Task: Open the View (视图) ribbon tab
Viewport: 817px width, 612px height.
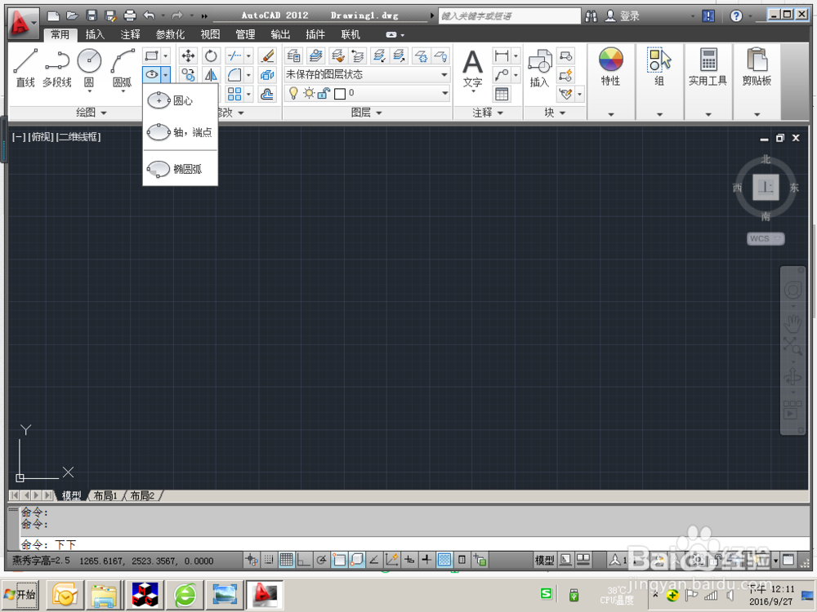Action: pos(211,34)
